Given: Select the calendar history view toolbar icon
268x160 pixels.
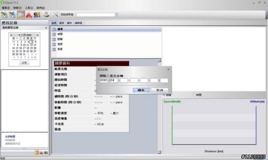Looking at the screenshot, I should point(21,15).
